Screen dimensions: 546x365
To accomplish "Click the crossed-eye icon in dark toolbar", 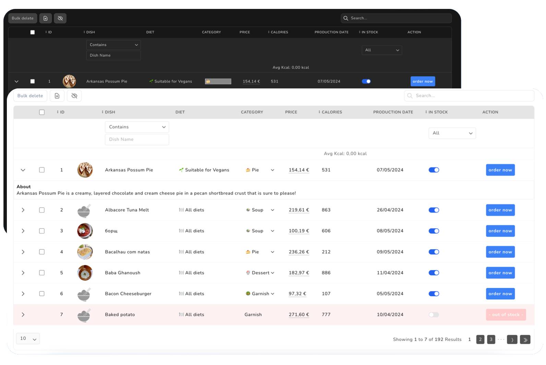I will [60, 18].
